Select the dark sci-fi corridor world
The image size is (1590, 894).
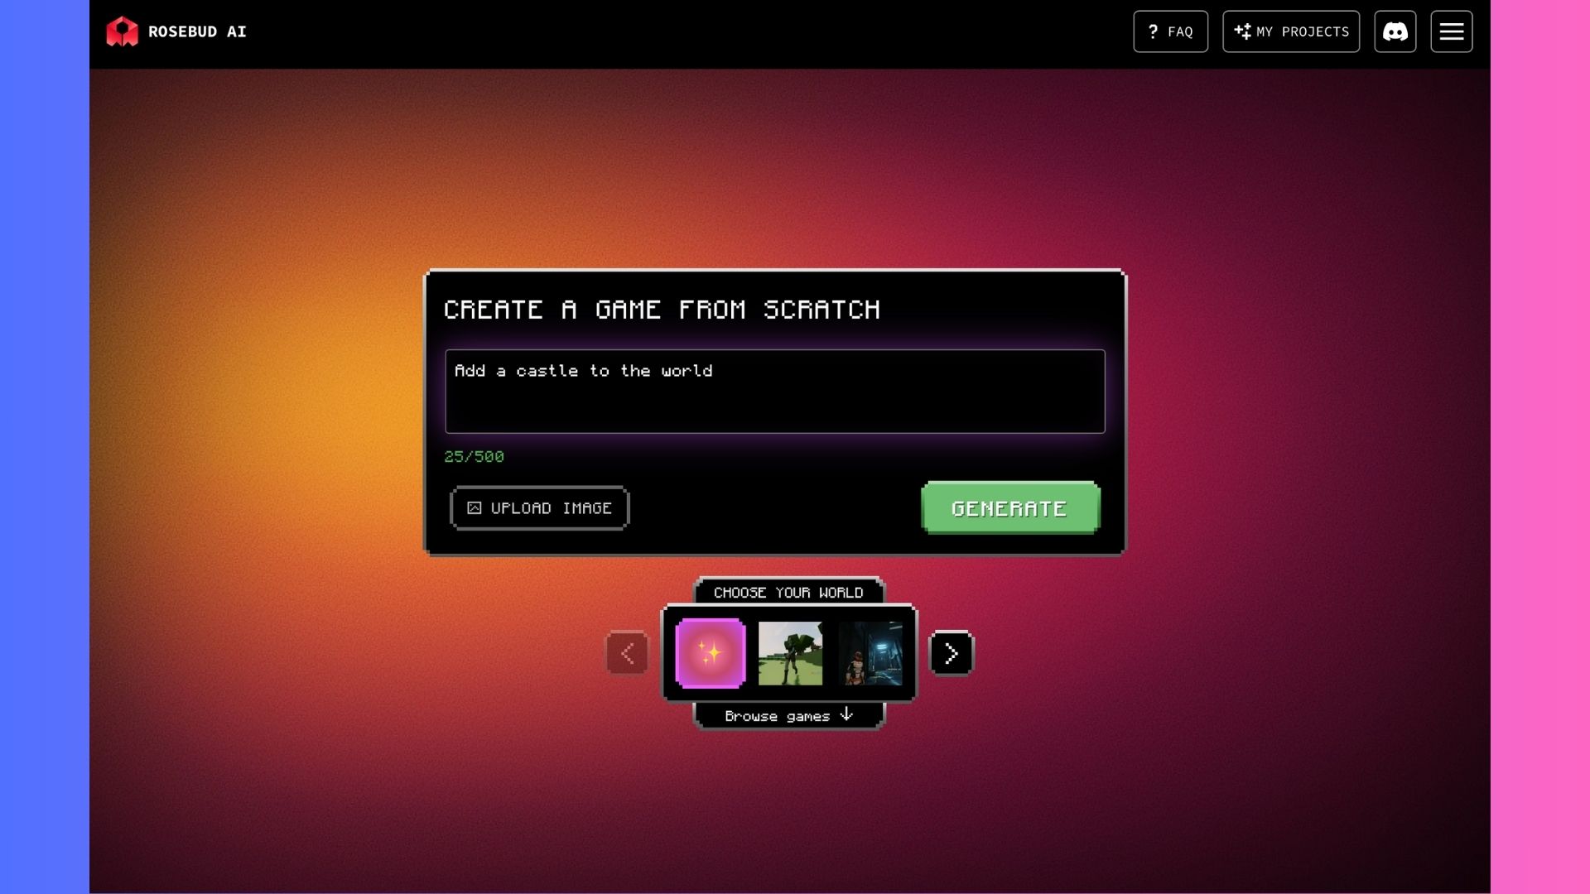(x=870, y=654)
